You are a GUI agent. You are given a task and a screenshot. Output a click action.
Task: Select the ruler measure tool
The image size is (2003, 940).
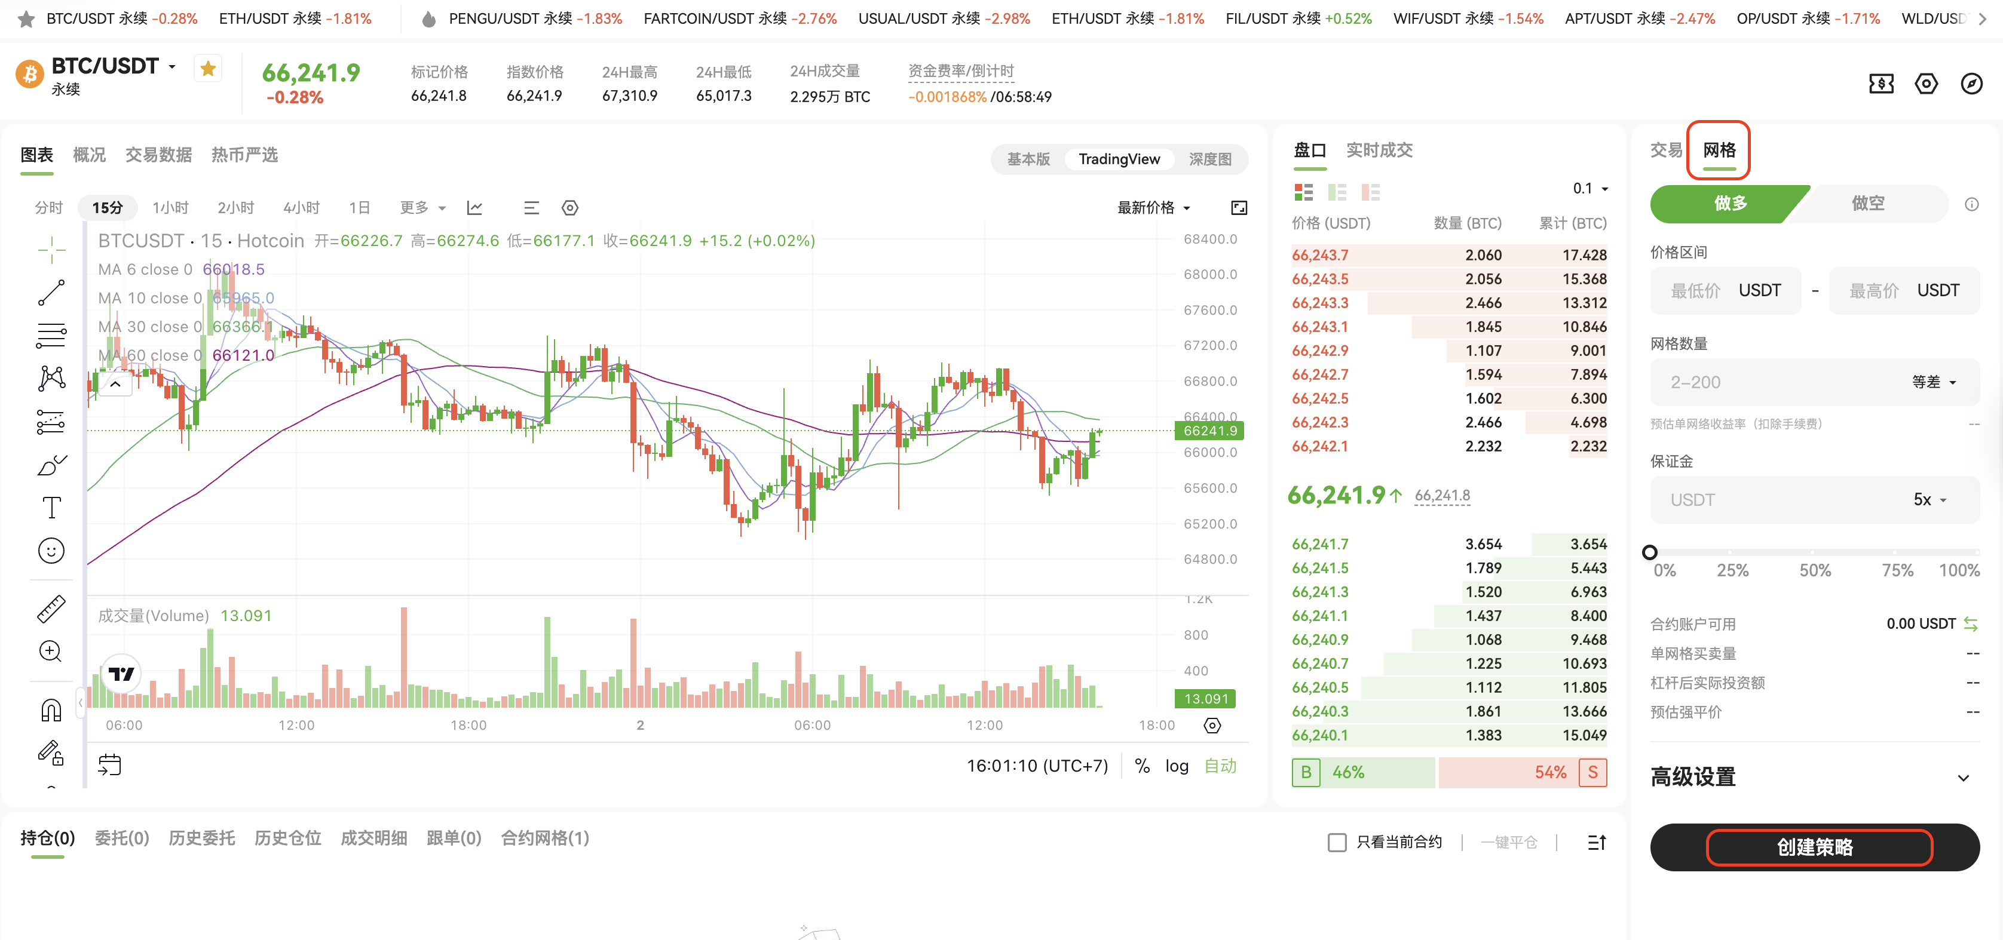51,609
